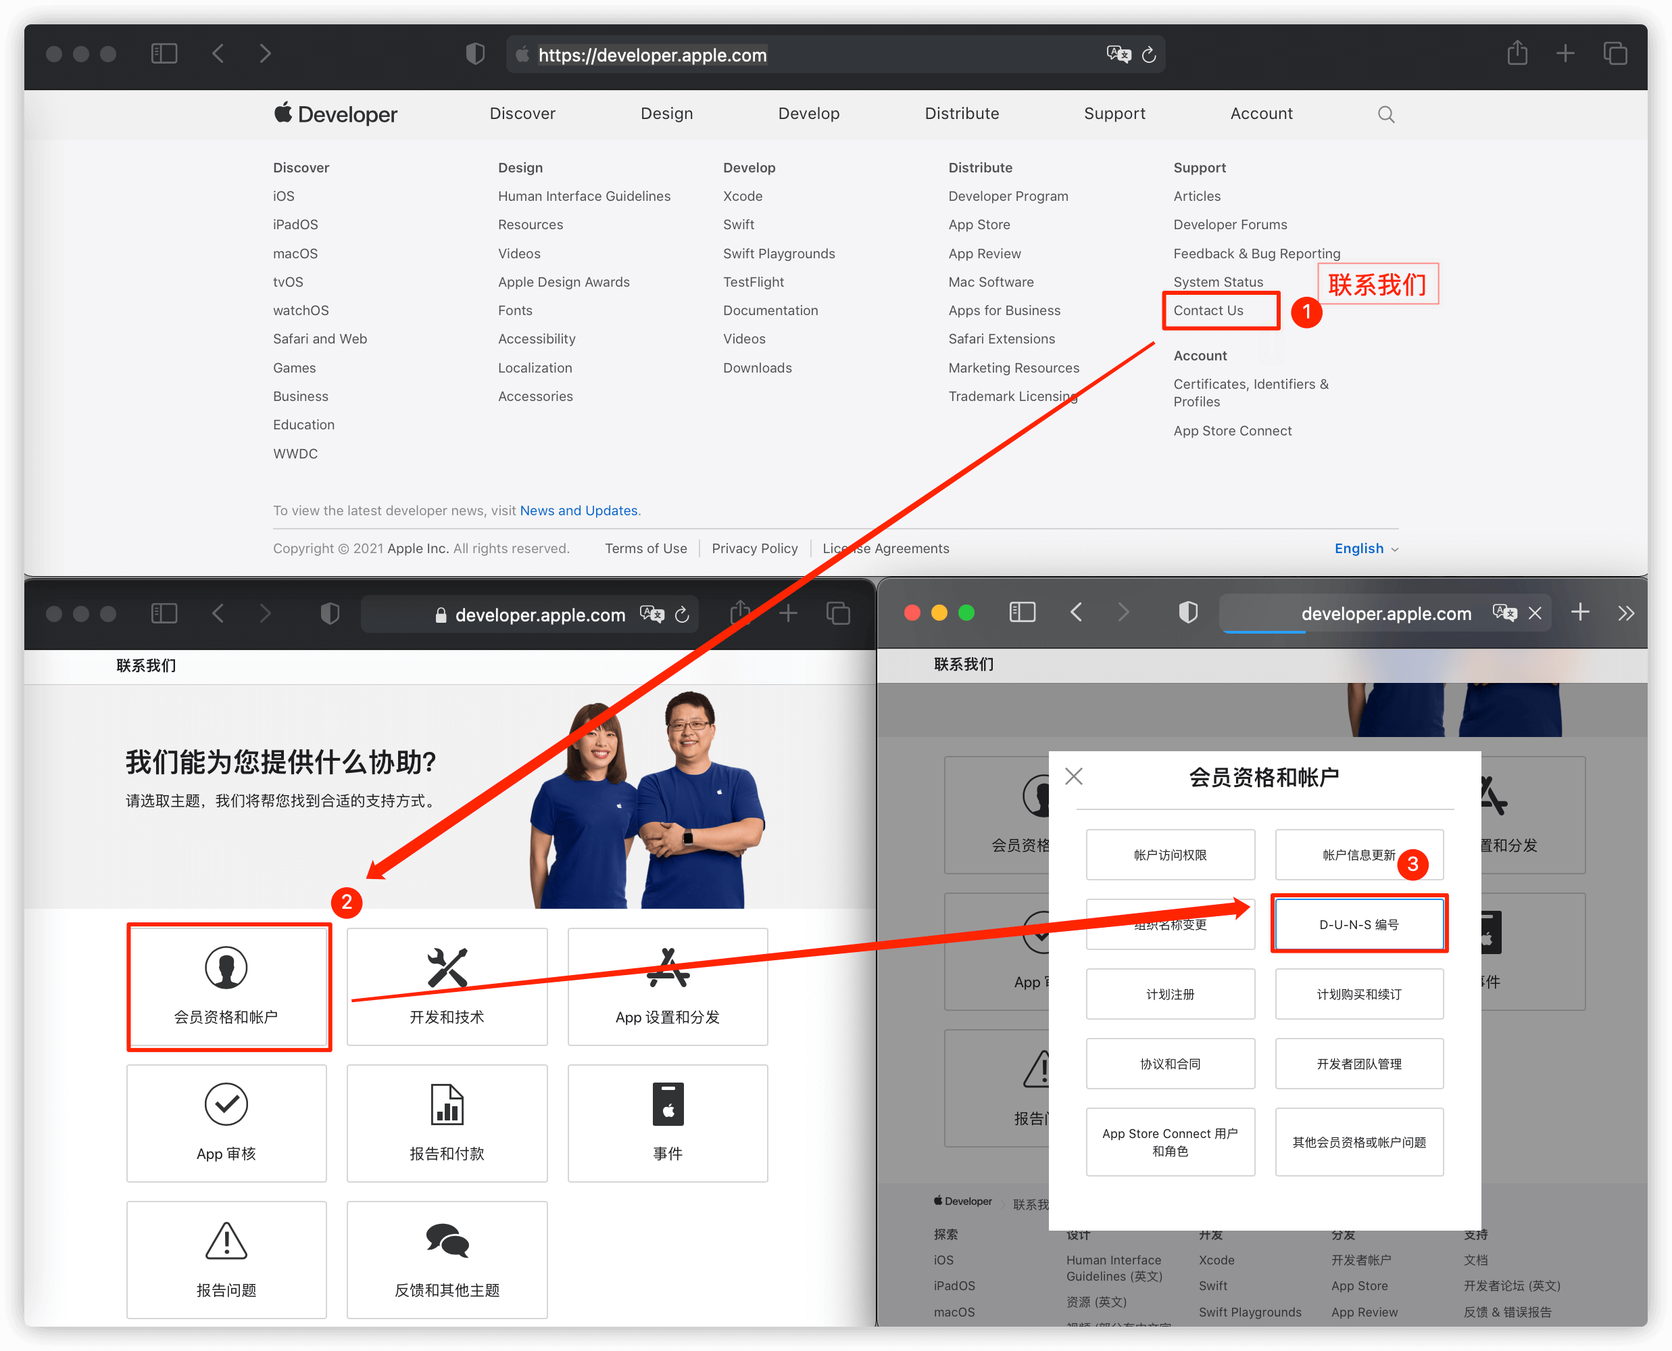Add new tab in bottom-right Safari window

[1579, 613]
